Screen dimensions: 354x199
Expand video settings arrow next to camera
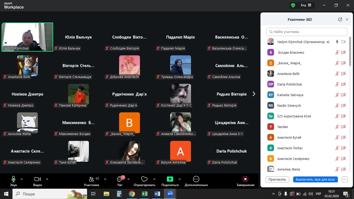(47, 179)
